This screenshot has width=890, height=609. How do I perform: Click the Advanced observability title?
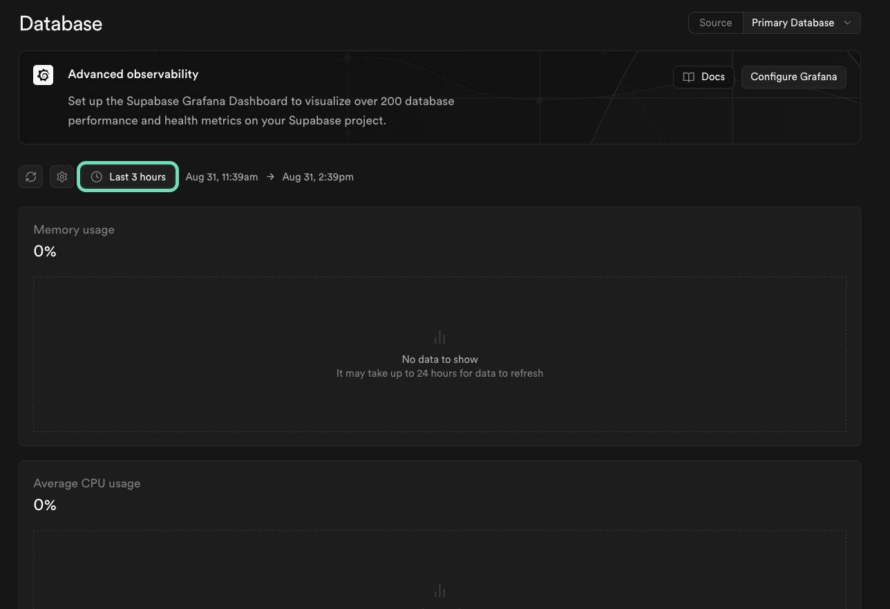[x=133, y=74]
